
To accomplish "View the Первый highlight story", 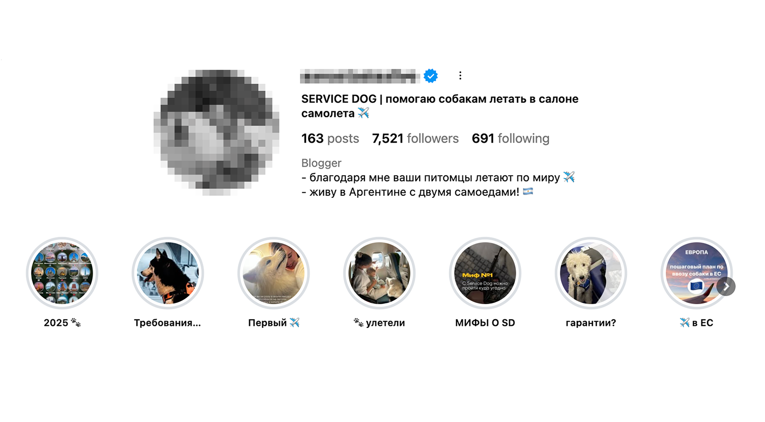I will click(274, 273).
